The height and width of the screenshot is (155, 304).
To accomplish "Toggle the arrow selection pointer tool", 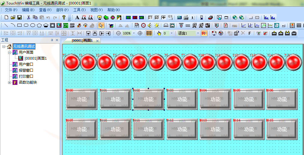I will coord(101,25).
